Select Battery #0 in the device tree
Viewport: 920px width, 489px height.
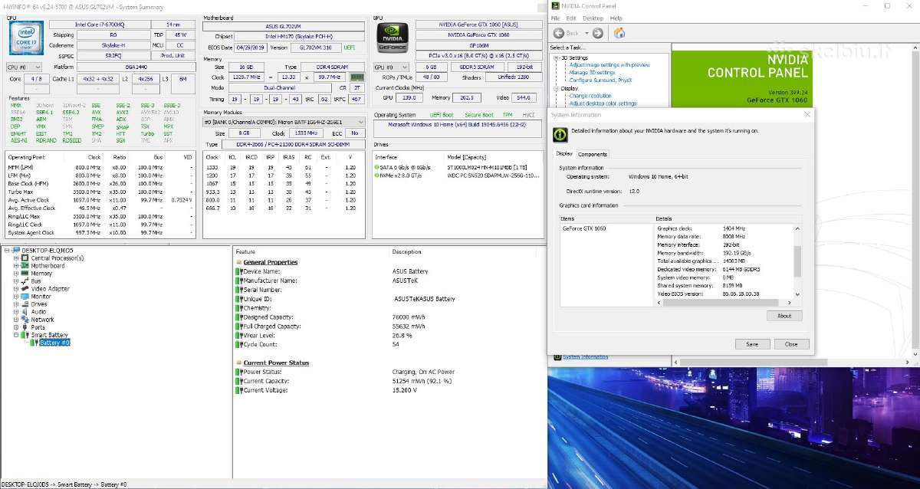pyautogui.click(x=55, y=343)
